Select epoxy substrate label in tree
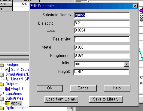143x111 pixels. [16, 103]
